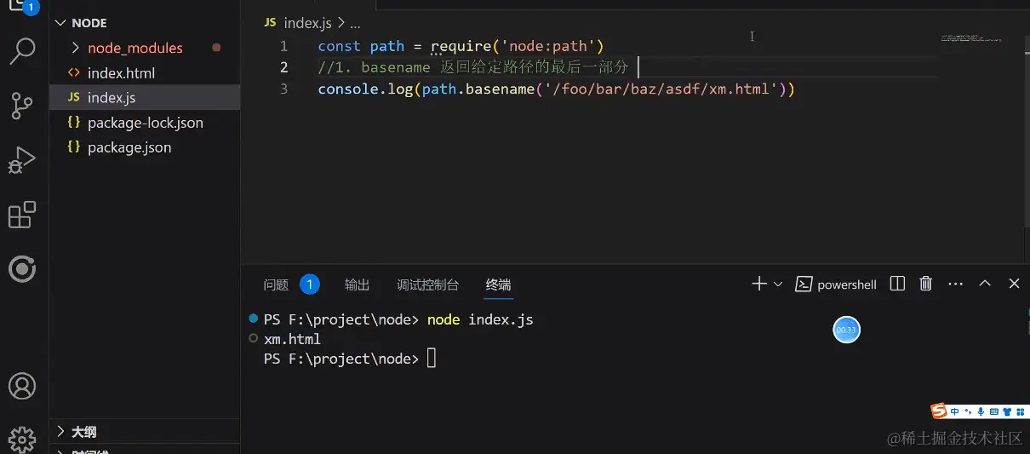1030x454 pixels.
Task: Switch to the 输出 tab
Action: pyautogui.click(x=358, y=284)
